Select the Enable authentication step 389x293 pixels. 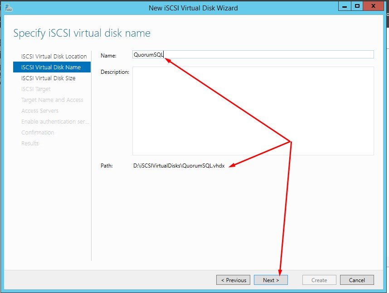[55, 122]
